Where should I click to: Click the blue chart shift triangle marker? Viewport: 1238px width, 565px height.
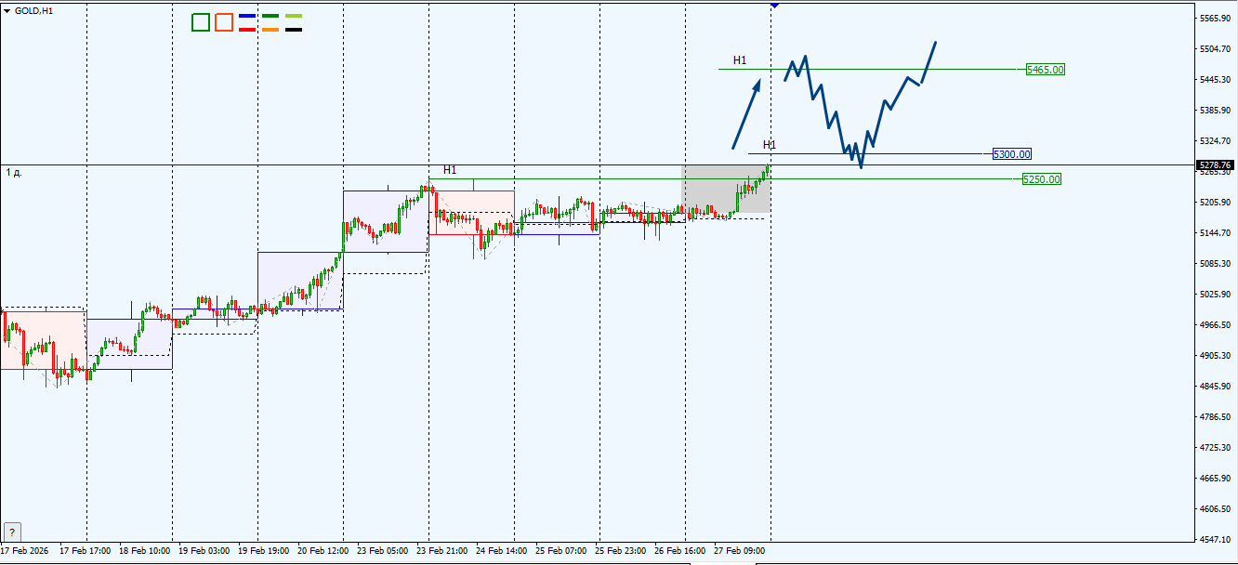[x=775, y=6]
